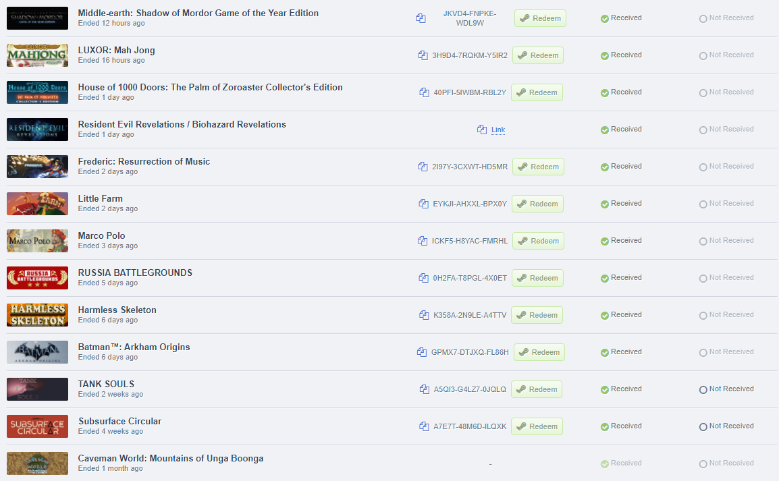Open TANK SOULS title link
This screenshot has width=779, height=481.
click(106, 385)
